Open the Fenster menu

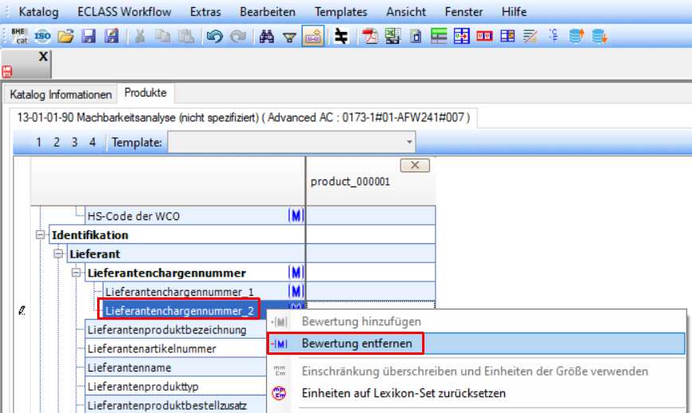pos(463,12)
